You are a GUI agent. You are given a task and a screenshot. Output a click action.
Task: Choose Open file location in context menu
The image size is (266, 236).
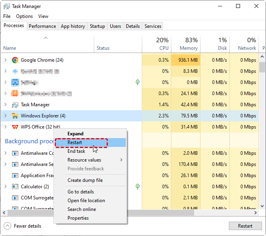[91, 201]
